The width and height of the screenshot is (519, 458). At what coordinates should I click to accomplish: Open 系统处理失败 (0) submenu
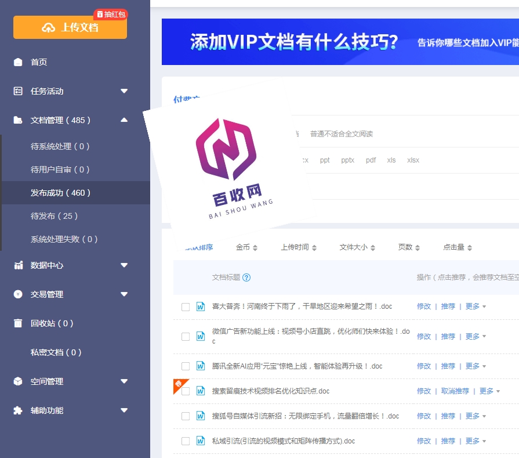[x=64, y=239]
